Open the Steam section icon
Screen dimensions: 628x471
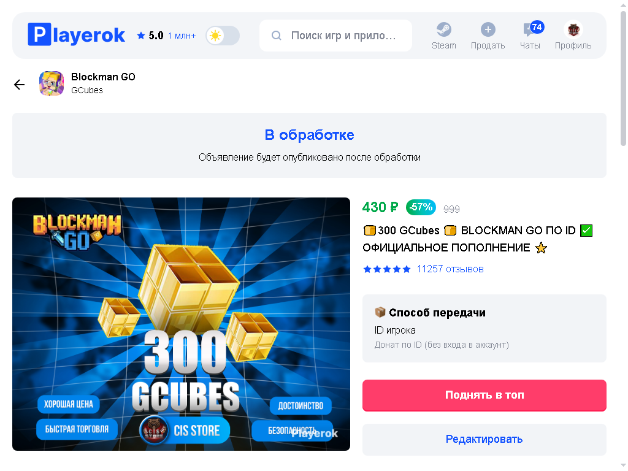coord(443,29)
